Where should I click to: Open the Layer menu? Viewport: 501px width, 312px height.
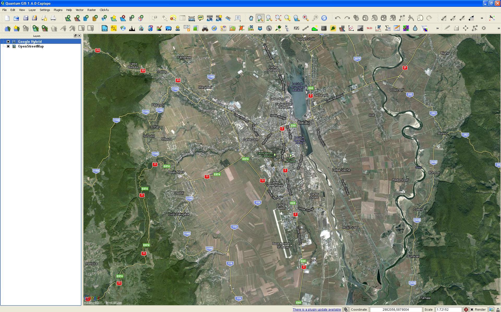point(32,10)
